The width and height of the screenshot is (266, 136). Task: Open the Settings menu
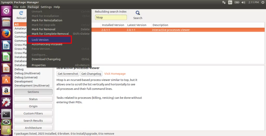pos(46,7)
